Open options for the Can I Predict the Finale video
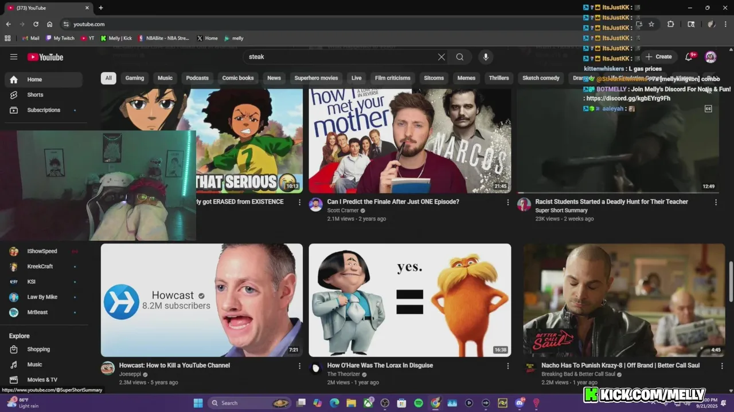The image size is (734, 412). click(507, 202)
